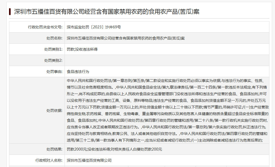Select document number 深市监宝处罚〔2023〕沙井69号

tap(94, 27)
